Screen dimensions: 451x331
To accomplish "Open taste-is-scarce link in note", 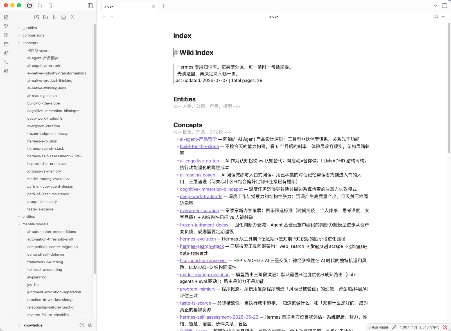I will pos(195,303).
